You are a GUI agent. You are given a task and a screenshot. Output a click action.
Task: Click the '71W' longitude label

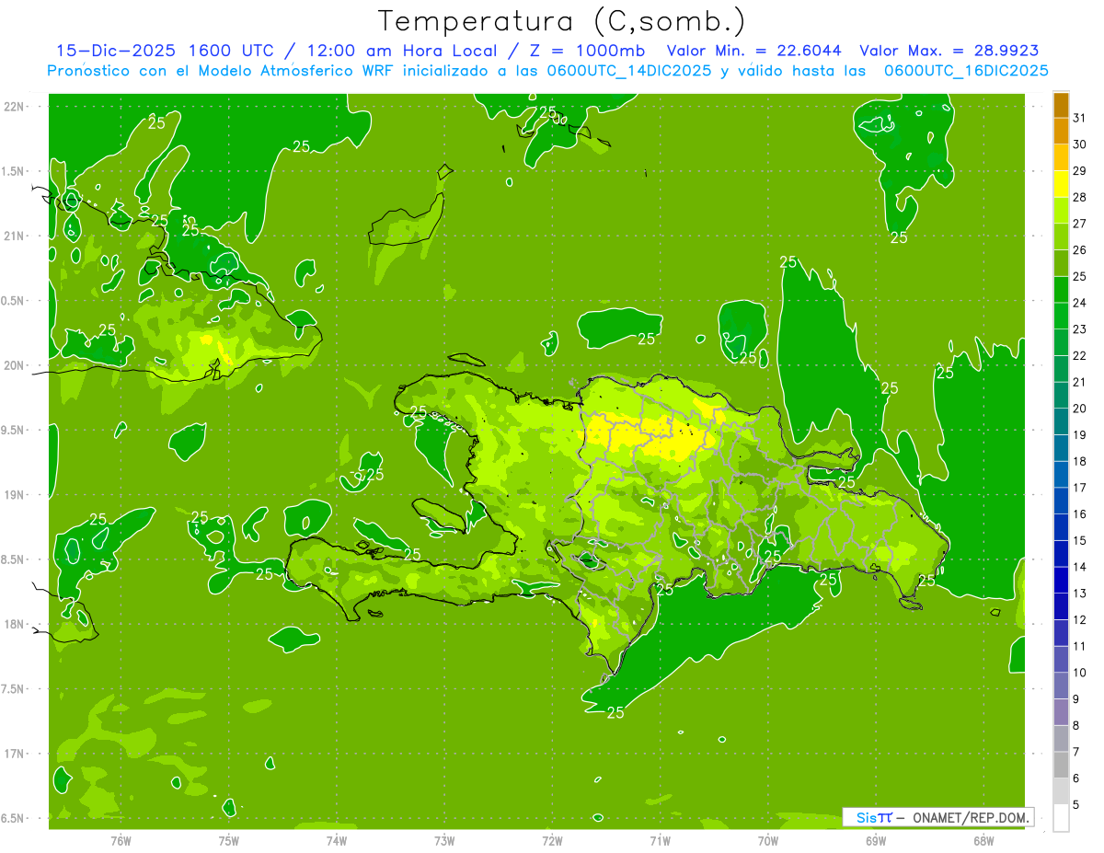pos(660,840)
